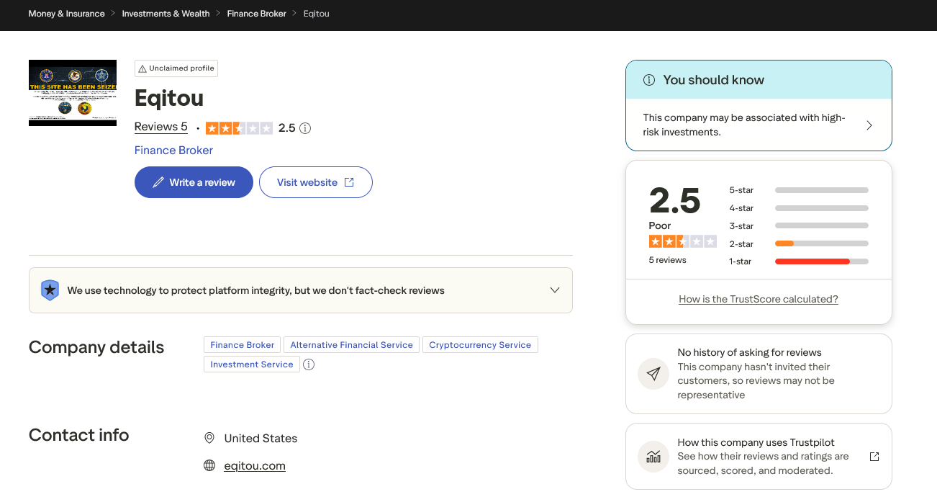Select the Alternative Financial Service tag
937x497 pixels.
tap(352, 345)
